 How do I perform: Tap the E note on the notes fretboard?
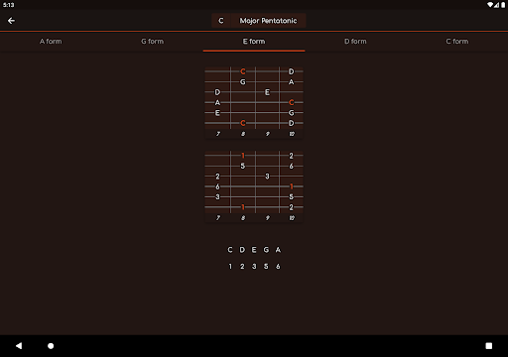click(267, 92)
